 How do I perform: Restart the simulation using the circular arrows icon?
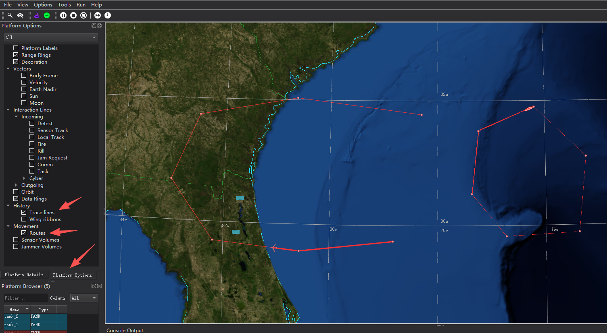click(83, 15)
